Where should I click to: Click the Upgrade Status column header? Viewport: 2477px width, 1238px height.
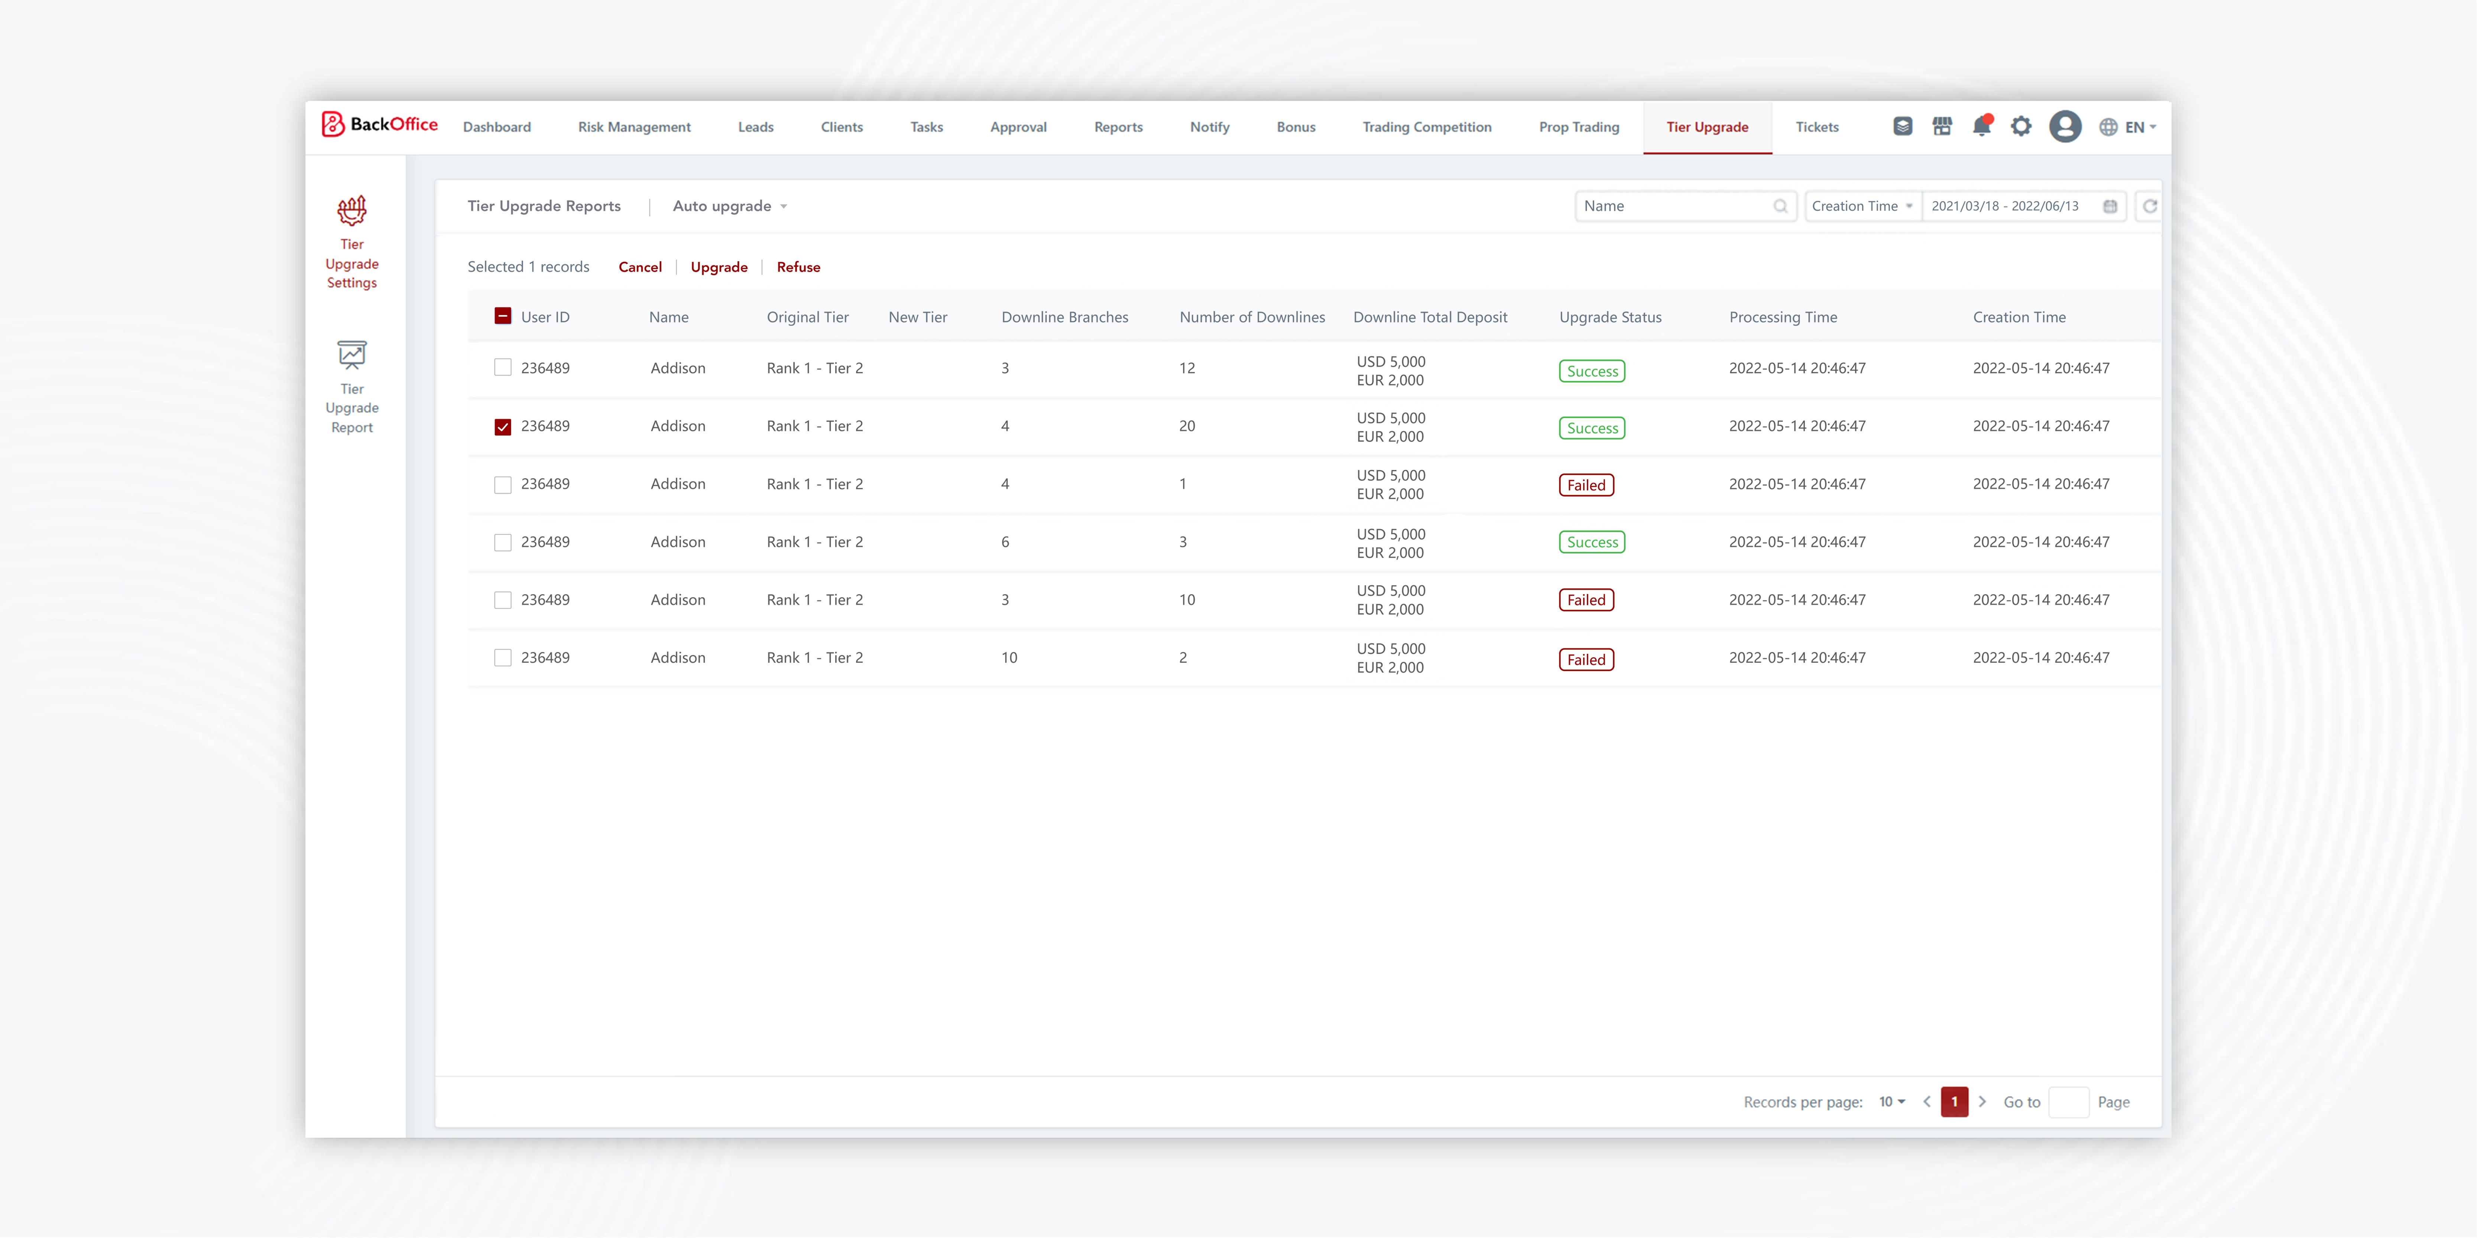[1610, 317]
